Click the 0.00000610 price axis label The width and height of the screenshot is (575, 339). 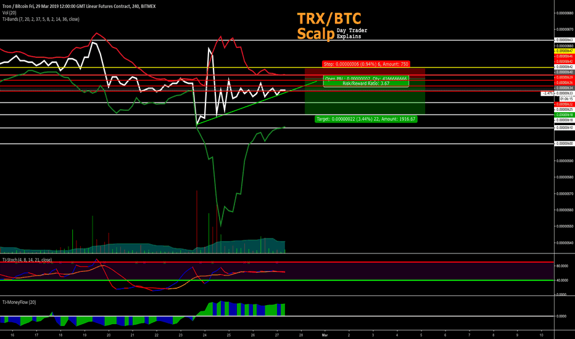click(565, 128)
